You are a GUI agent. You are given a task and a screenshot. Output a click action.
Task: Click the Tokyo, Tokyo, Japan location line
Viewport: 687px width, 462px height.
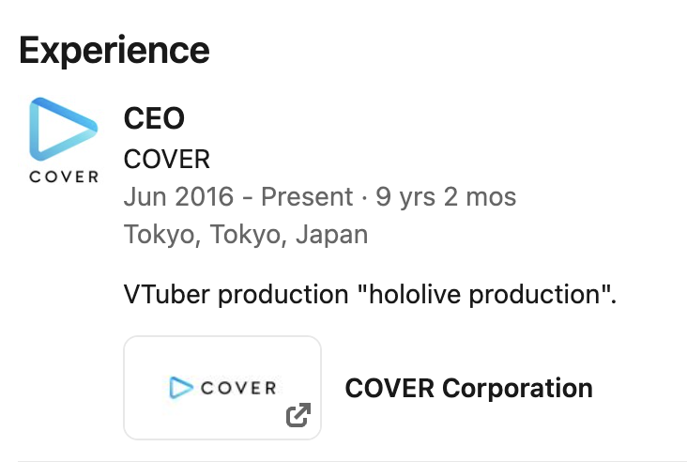[x=246, y=235]
